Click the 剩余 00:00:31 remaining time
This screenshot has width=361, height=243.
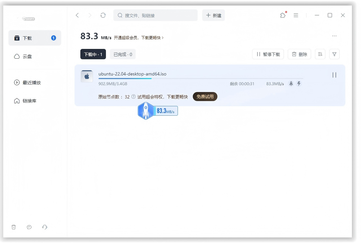[242, 84]
